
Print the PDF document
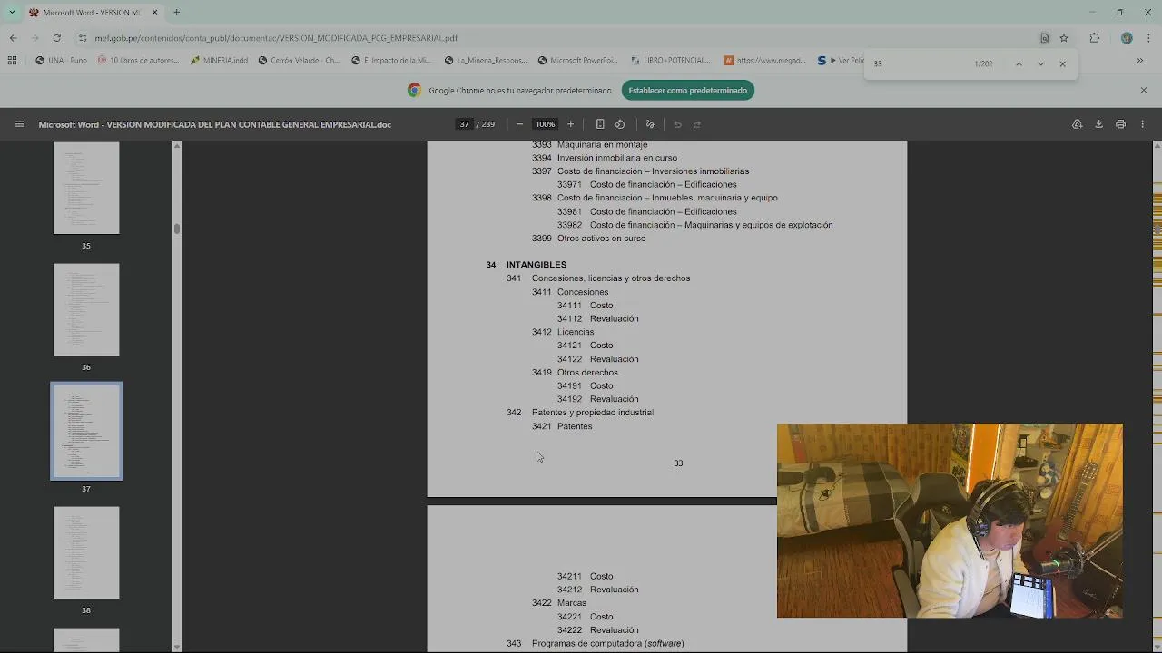(1120, 124)
